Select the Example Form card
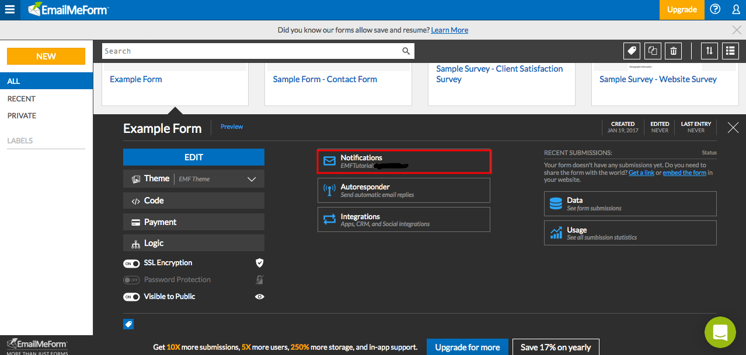This screenshot has width=746, height=355. pos(175,85)
